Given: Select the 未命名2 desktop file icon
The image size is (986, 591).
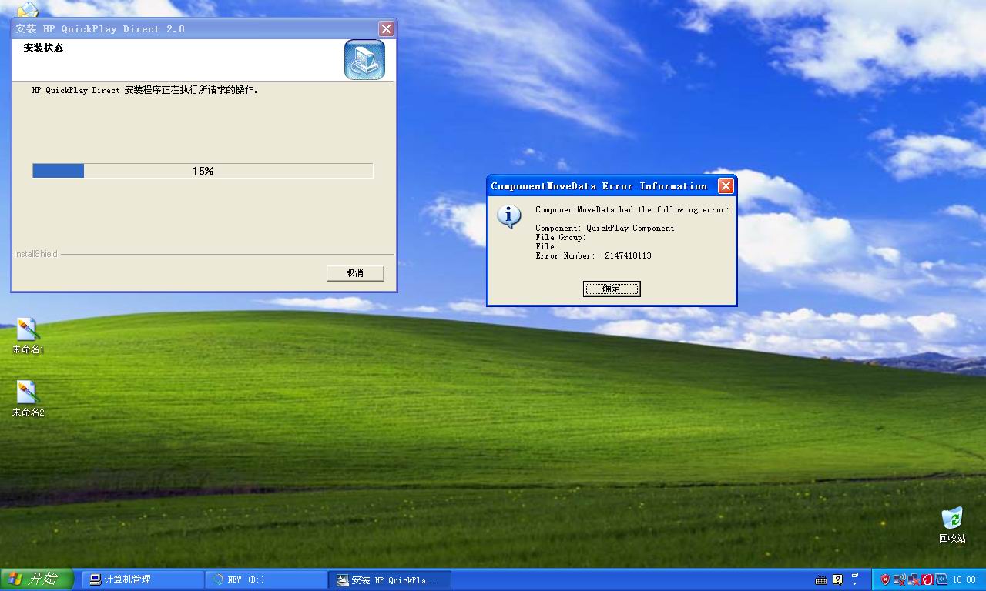Looking at the screenshot, I should 28,399.
